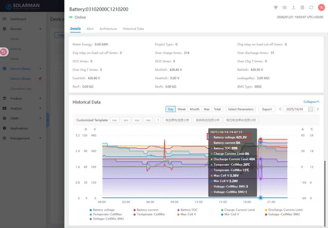This screenshot has height=228, width=328.
Task: Click the O&M gear icon in the sidebar
Action: [x=5, y=118]
